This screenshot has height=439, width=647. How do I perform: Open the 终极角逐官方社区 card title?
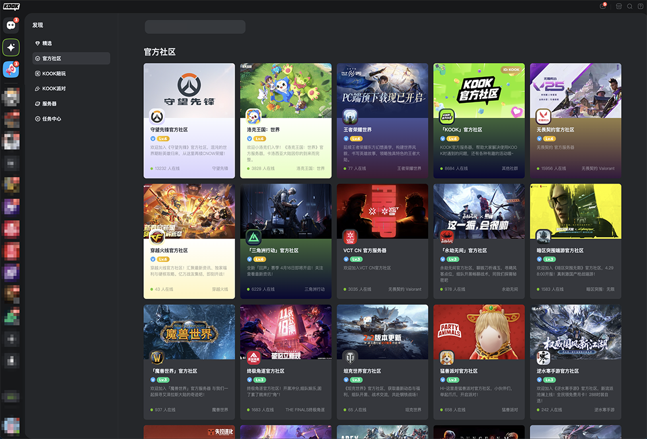click(x=266, y=371)
